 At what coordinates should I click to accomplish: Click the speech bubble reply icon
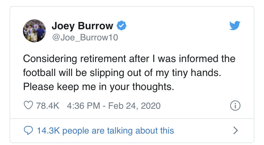click(x=28, y=130)
